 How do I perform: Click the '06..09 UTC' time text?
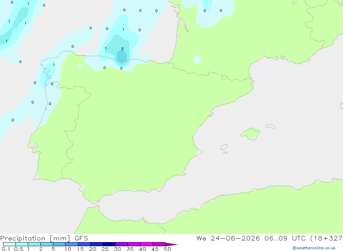[285, 238]
